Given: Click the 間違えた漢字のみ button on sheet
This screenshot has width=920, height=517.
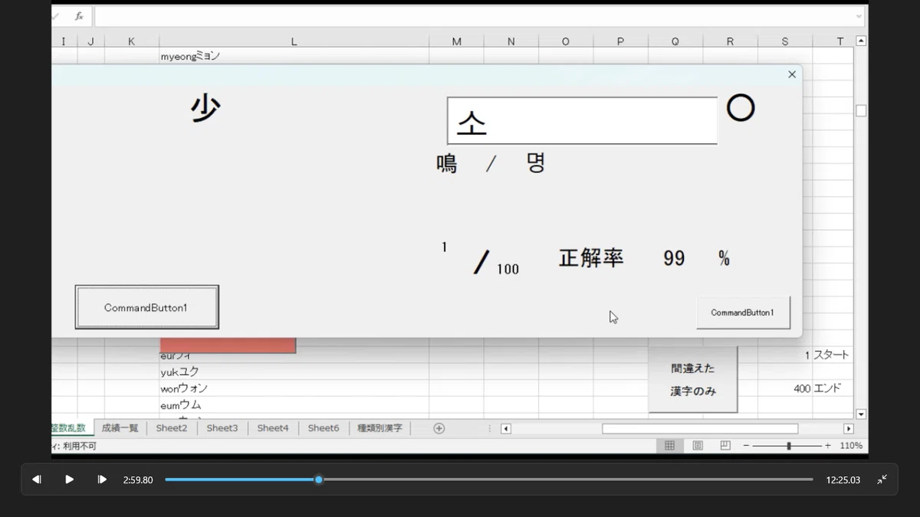Looking at the screenshot, I should tap(693, 379).
